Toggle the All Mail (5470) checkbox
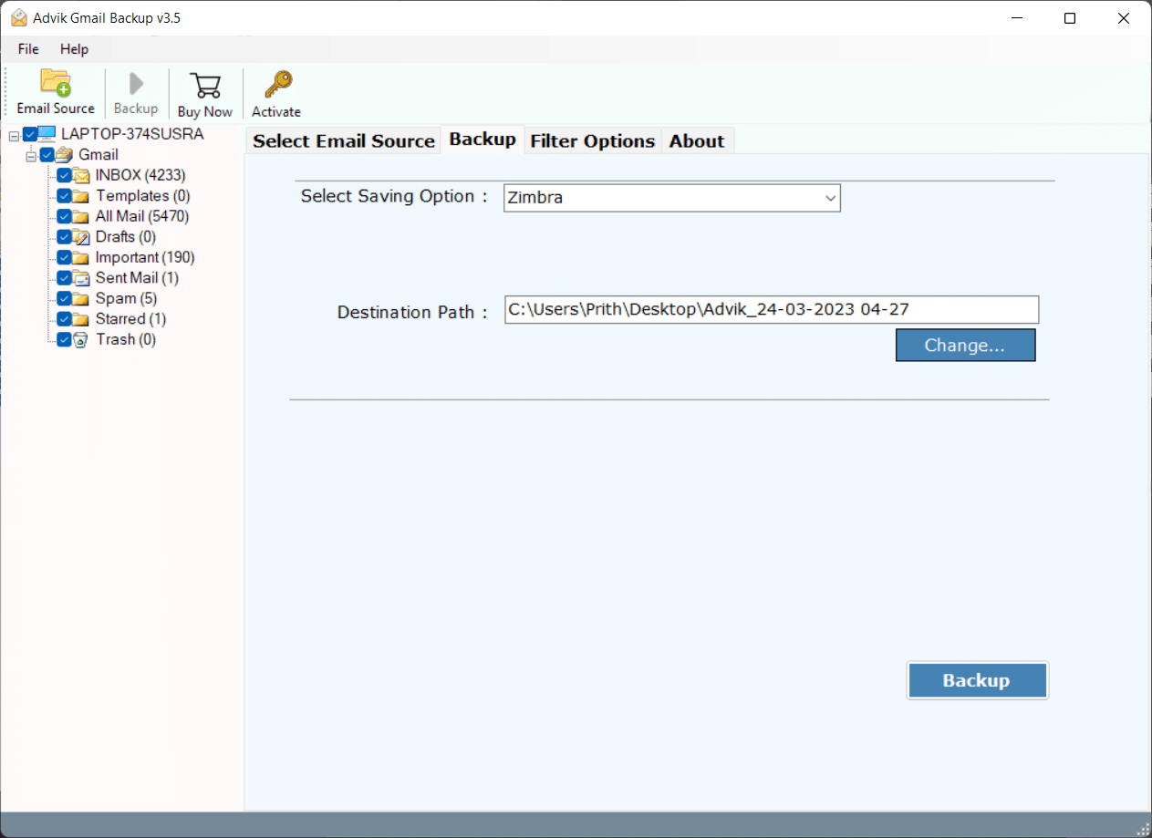 (x=64, y=216)
